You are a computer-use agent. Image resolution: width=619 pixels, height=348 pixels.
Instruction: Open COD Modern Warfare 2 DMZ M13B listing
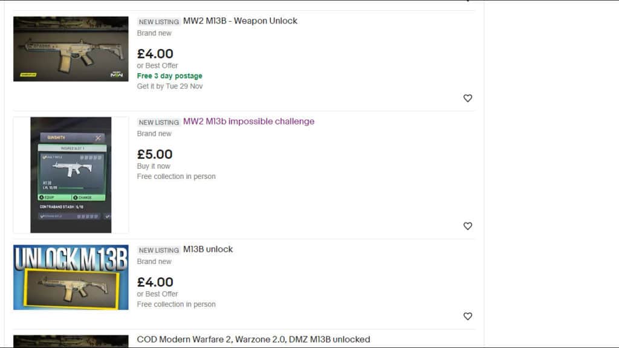(253, 340)
